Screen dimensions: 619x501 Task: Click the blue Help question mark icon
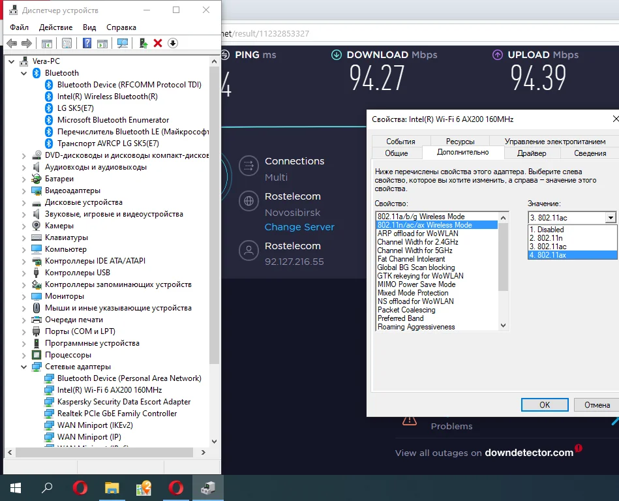click(x=87, y=44)
